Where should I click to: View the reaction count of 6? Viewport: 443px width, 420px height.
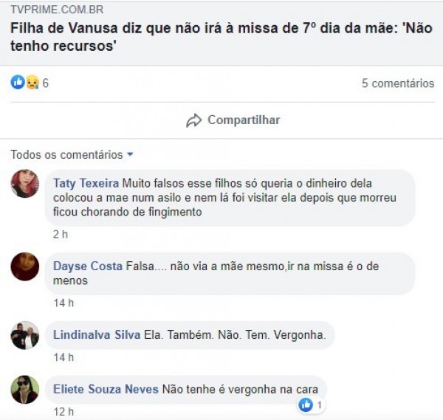pyautogui.click(x=45, y=83)
